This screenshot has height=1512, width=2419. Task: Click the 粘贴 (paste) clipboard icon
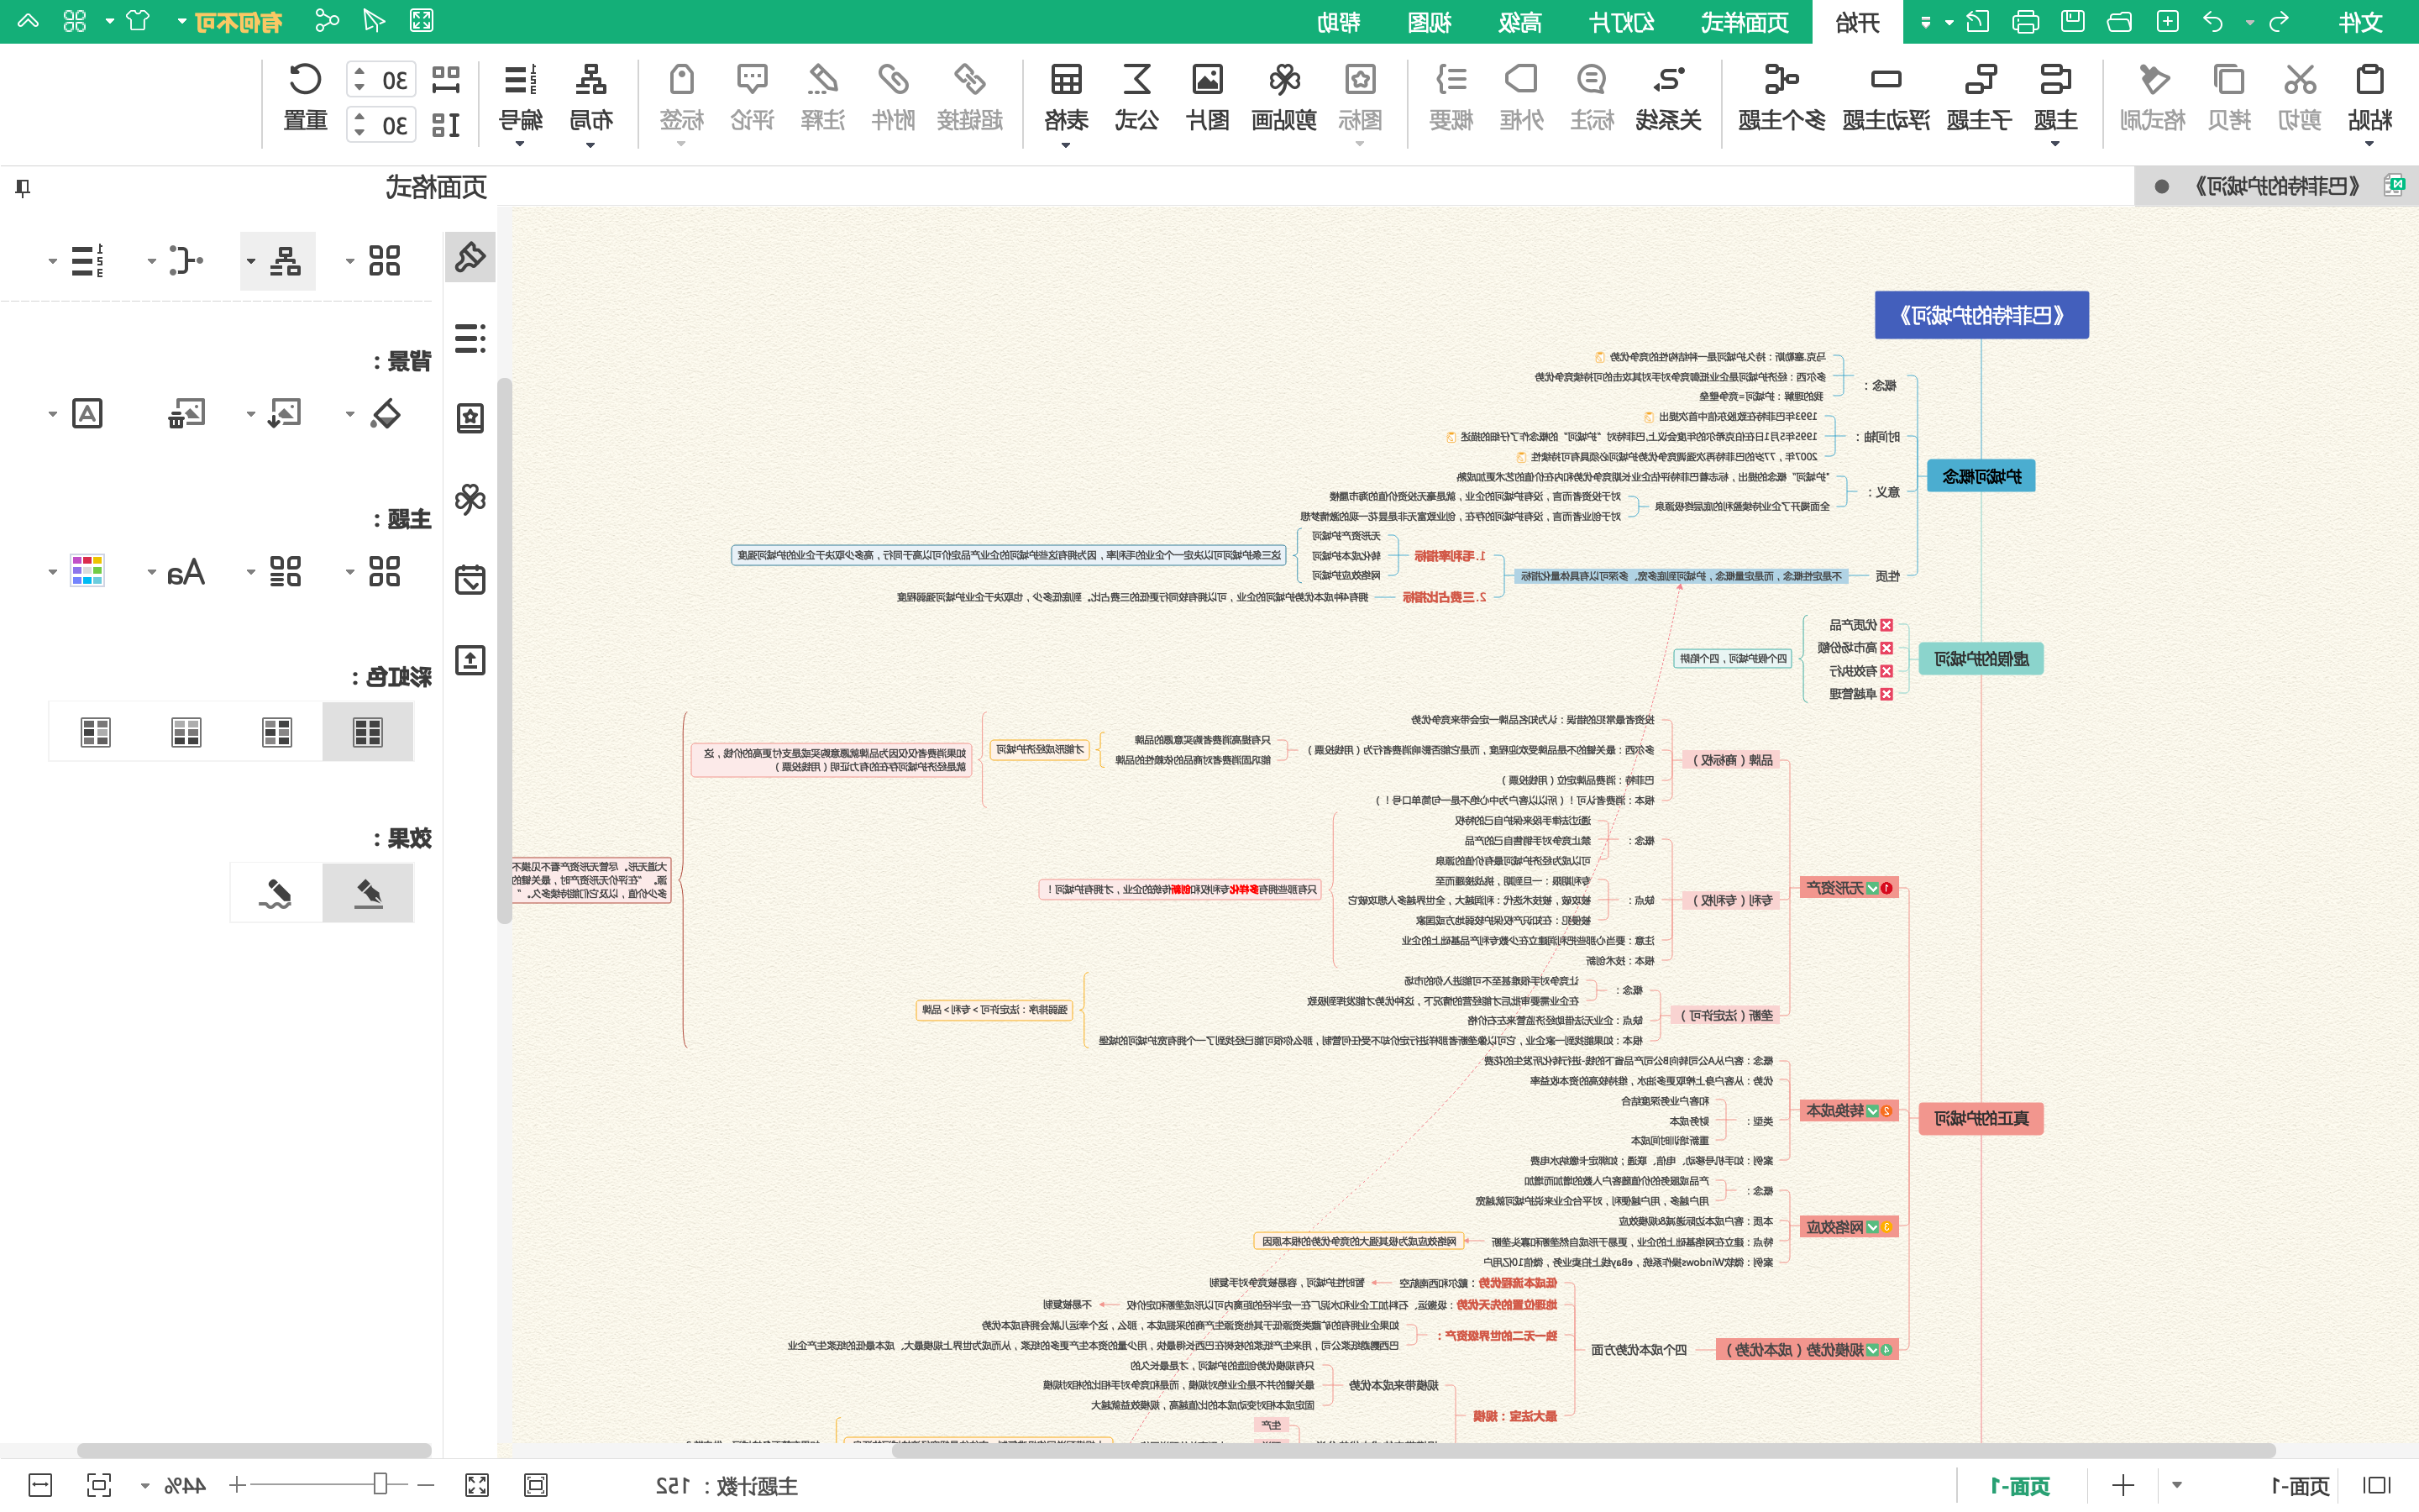(x=2369, y=80)
